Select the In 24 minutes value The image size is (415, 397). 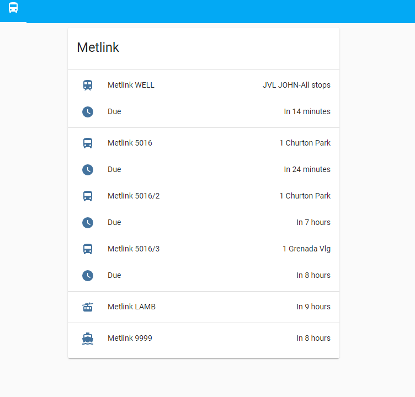pos(307,169)
